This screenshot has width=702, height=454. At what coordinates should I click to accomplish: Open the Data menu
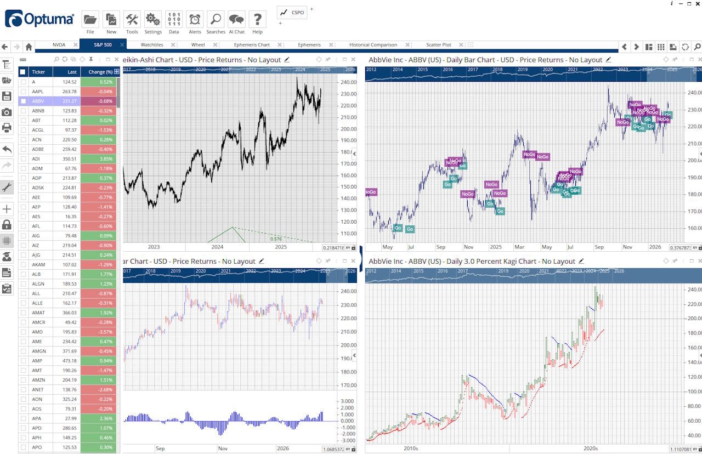click(174, 20)
